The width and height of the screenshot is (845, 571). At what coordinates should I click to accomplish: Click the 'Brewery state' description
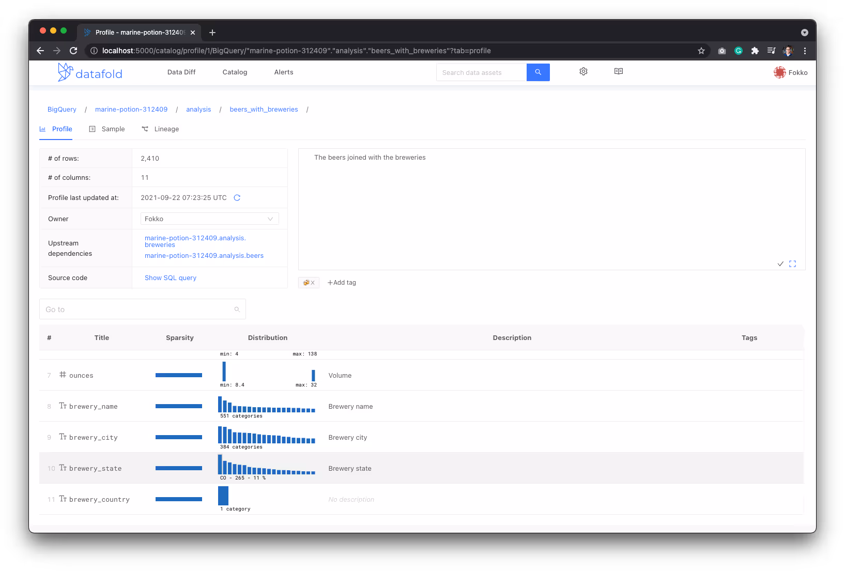coord(350,469)
